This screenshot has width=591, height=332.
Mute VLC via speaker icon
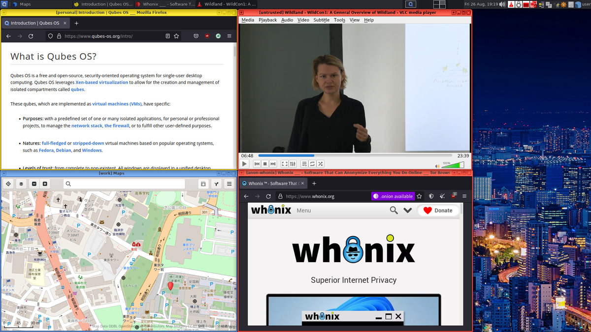point(437,166)
